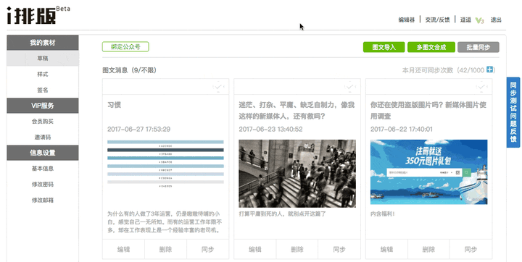Open the 同步测试问题反馈 side tab

(513, 112)
